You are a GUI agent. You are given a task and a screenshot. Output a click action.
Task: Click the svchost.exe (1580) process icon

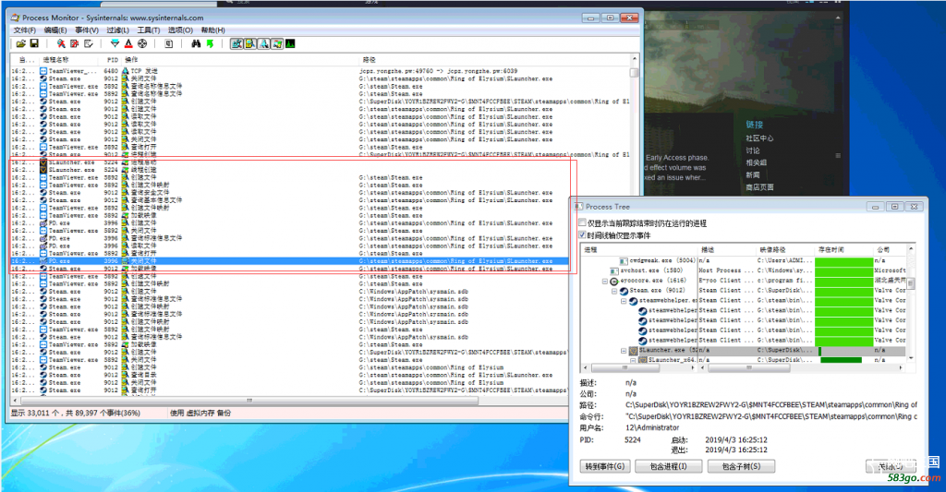[x=614, y=270]
